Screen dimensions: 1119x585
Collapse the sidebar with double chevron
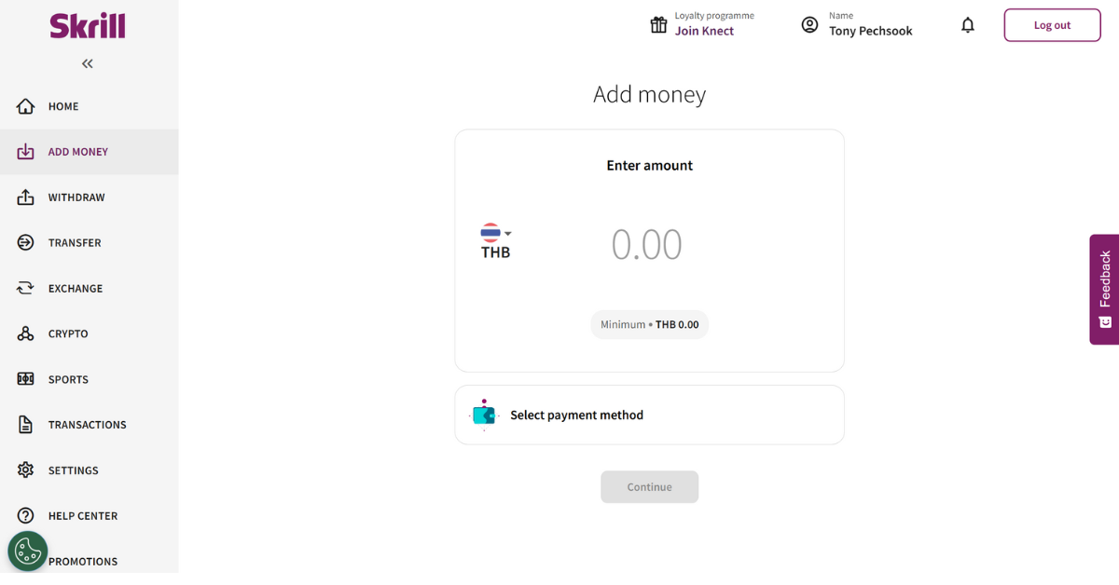coord(88,64)
